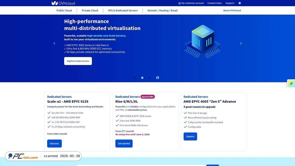Open the sparkle assistant side widget
295x166 pixels.
291,83
